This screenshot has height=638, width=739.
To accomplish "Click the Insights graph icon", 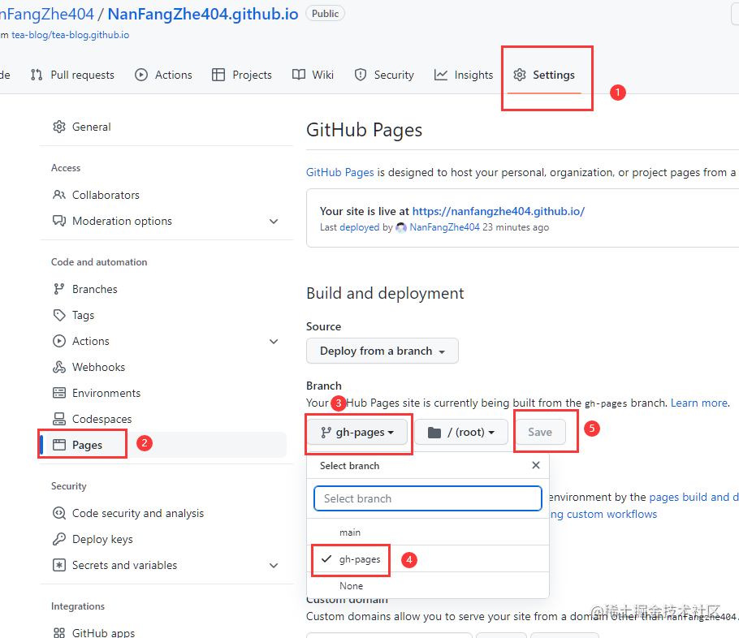I will click(x=441, y=75).
